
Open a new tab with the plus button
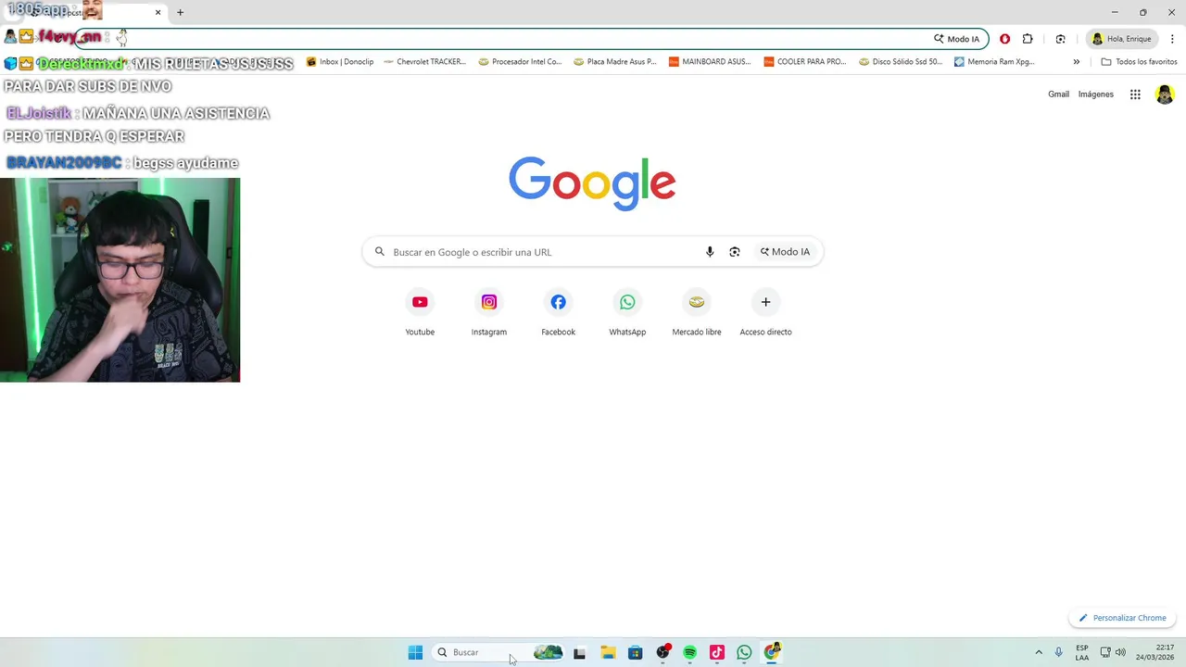[180, 12]
